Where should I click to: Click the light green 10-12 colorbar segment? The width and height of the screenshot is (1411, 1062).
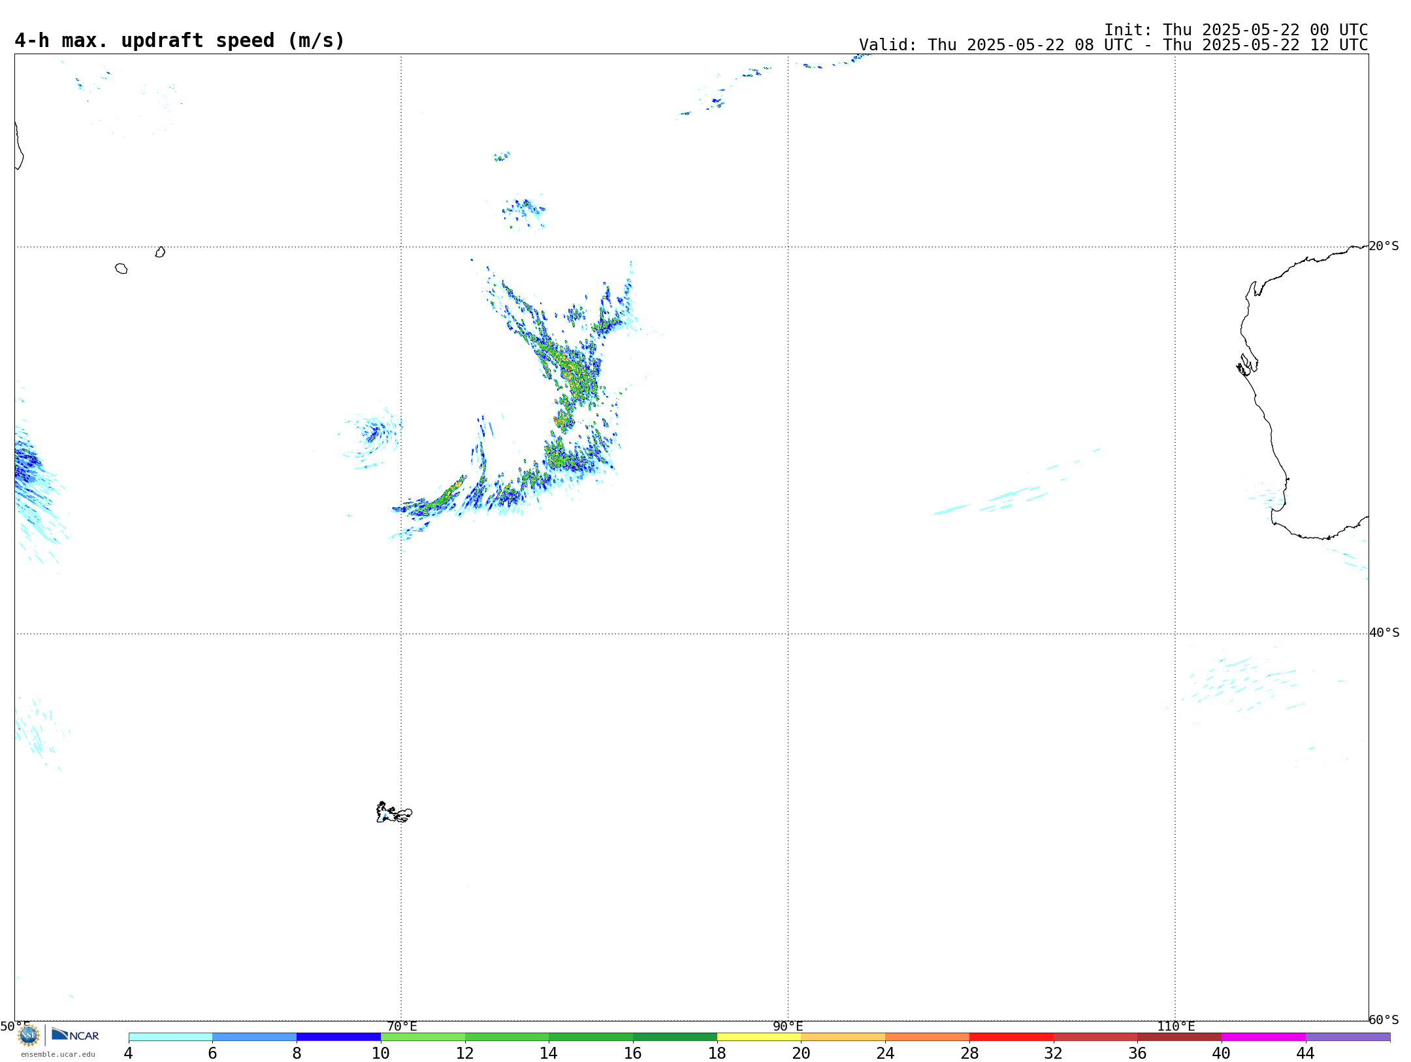(423, 1037)
